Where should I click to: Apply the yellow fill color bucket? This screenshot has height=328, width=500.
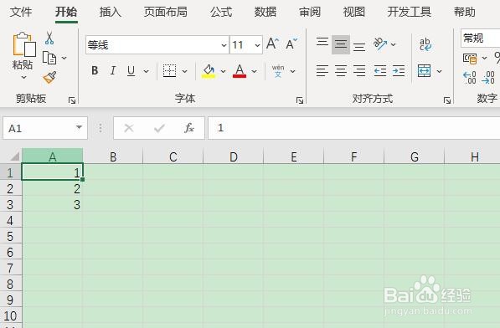(209, 71)
